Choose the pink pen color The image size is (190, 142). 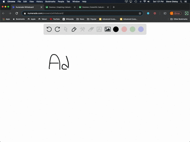(x=124, y=29)
